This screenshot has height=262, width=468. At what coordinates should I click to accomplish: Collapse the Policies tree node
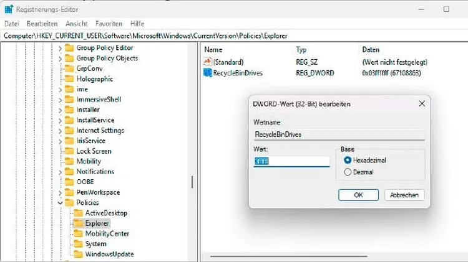pos(61,203)
